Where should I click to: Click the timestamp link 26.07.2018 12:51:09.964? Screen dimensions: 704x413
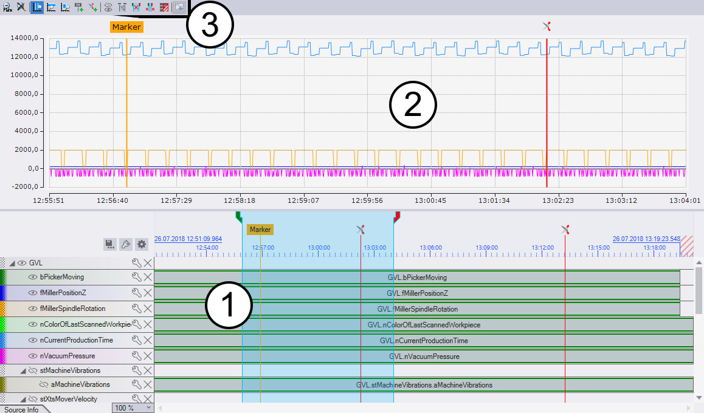[x=188, y=239]
